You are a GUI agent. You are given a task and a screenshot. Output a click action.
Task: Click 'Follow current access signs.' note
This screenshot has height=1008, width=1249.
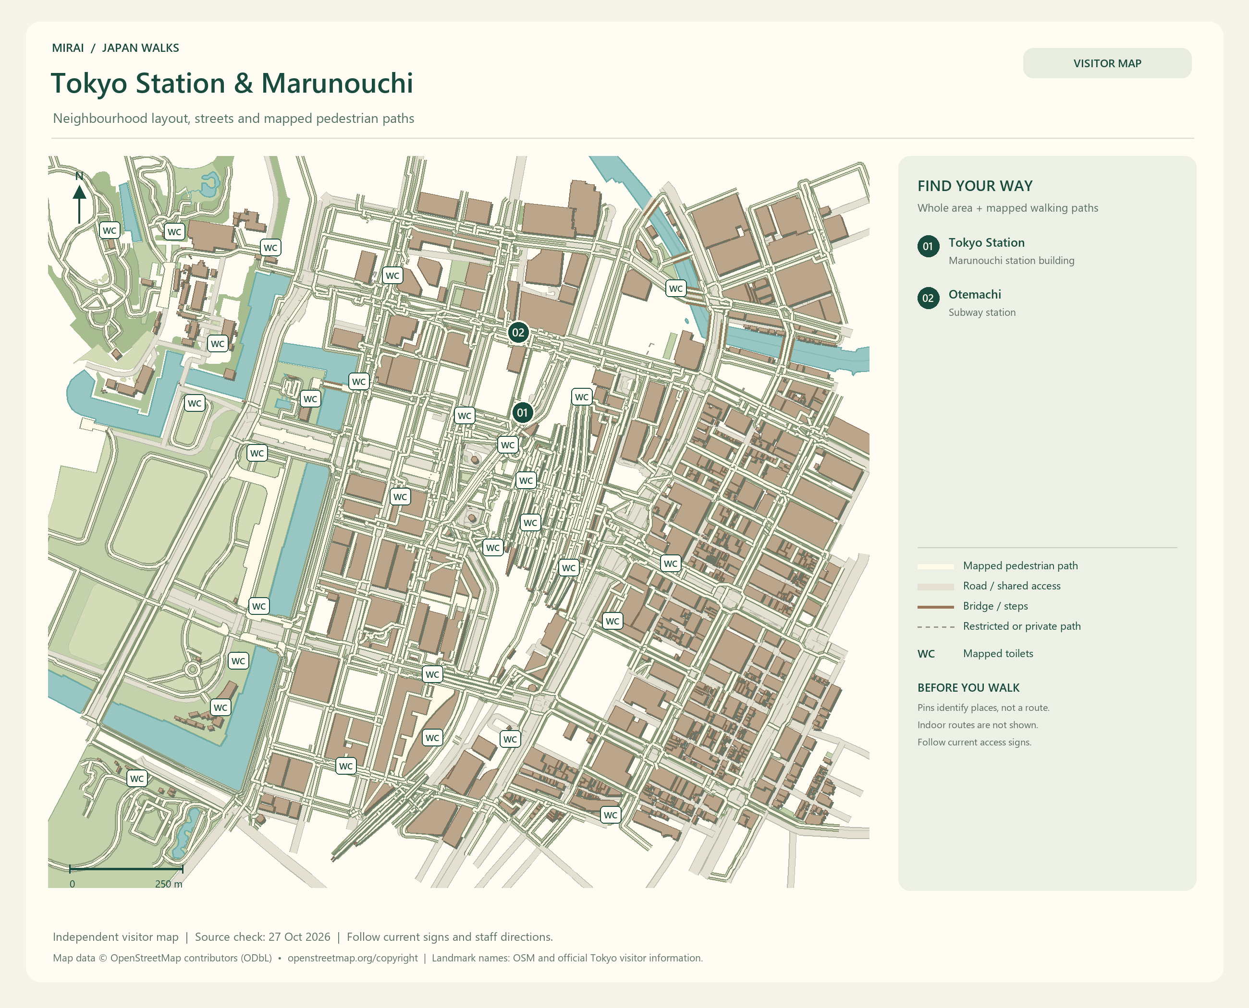click(974, 743)
